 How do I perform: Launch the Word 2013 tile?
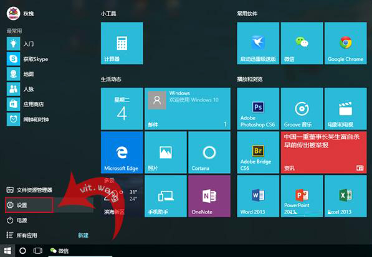(258, 196)
